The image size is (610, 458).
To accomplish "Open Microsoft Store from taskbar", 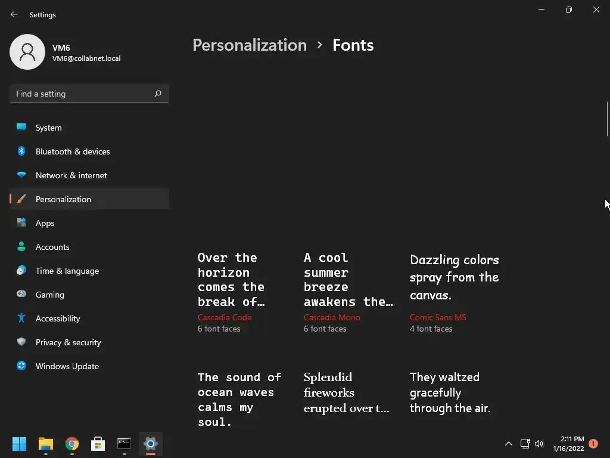I will coord(98,444).
